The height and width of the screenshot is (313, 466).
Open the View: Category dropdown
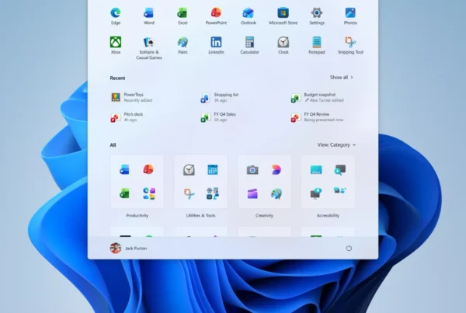point(336,144)
